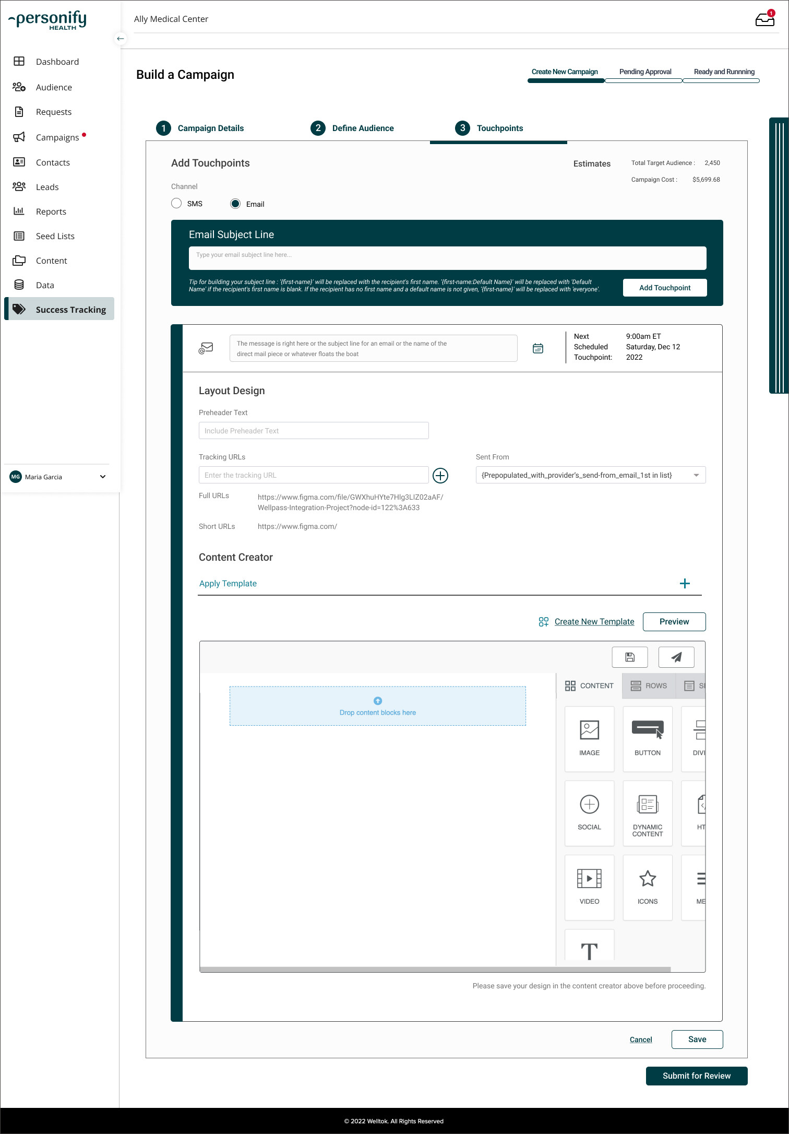Open the inbox notifications icon
The height and width of the screenshot is (1134, 789).
765,19
